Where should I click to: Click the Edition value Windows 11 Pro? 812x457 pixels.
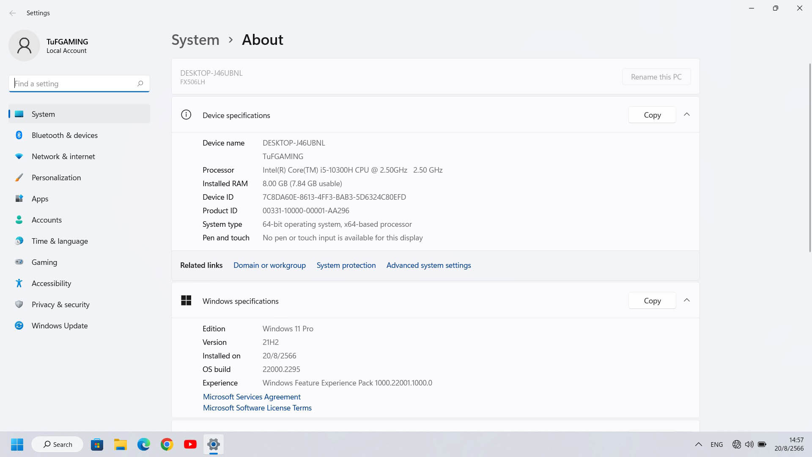coord(288,329)
